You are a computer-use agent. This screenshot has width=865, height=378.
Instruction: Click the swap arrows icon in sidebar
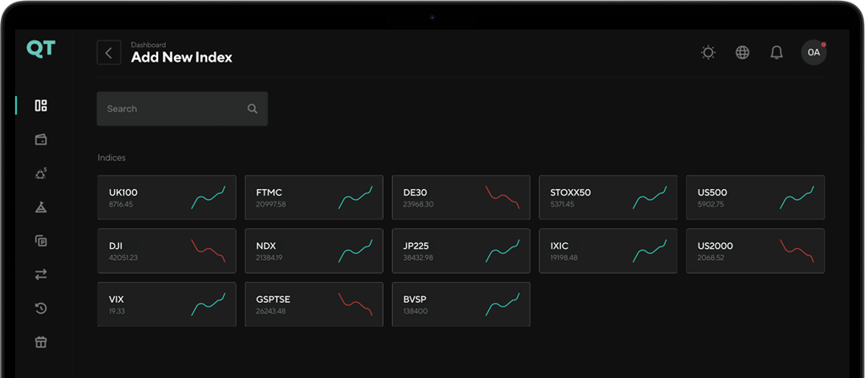tap(41, 274)
